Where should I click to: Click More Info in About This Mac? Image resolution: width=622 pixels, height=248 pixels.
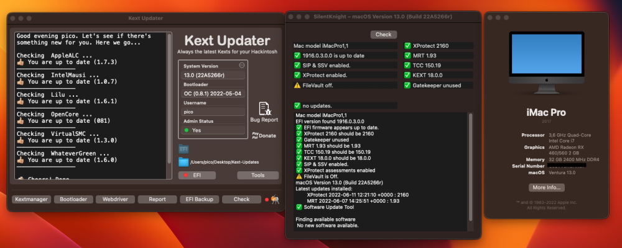pyautogui.click(x=546, y=187)
